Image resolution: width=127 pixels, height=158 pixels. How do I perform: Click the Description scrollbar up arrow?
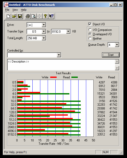coord(117,62)
